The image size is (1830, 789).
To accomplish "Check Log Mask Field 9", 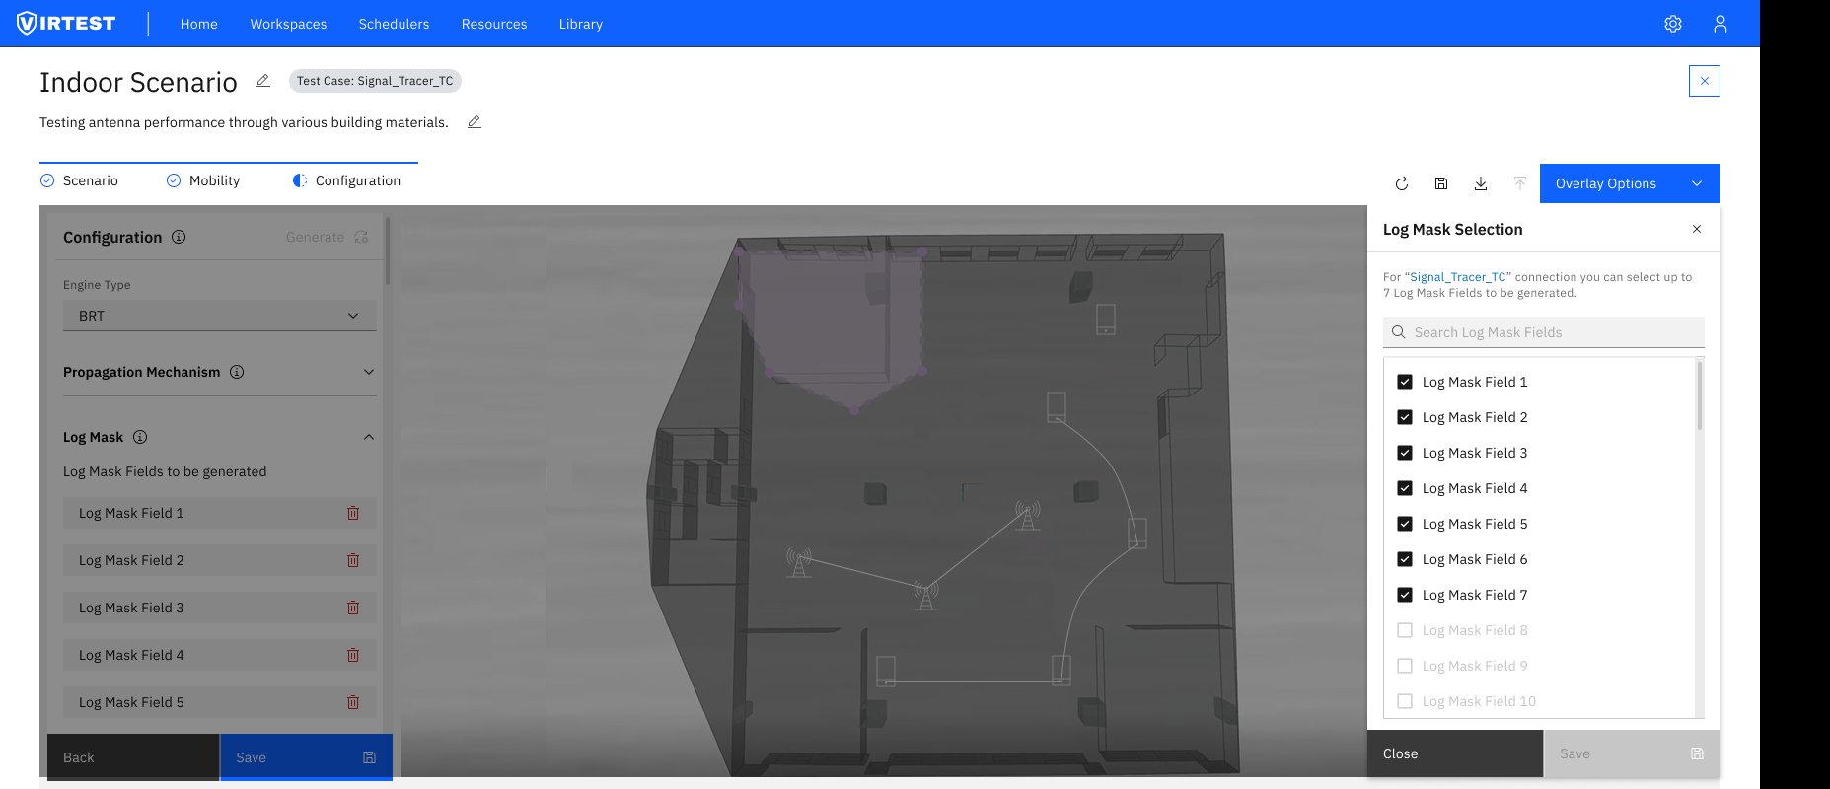I will [x=1405, y=666].
